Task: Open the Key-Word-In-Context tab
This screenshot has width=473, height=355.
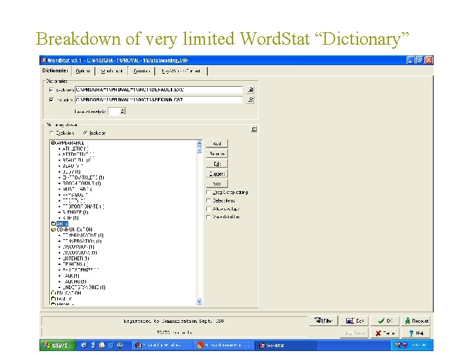Action: [x=181, y=71]
